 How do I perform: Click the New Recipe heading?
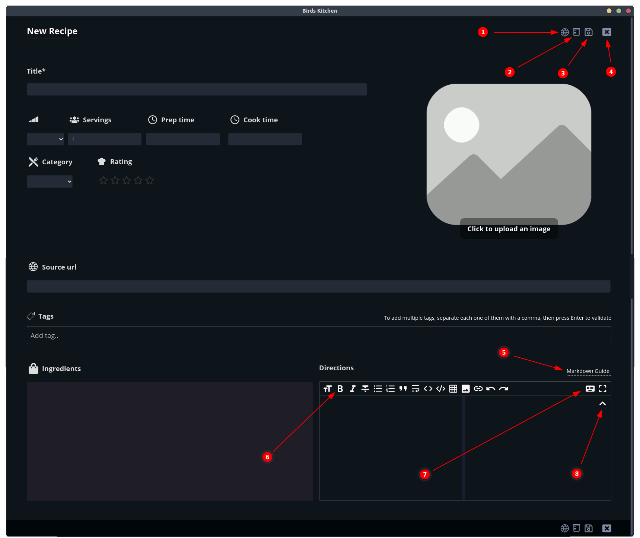[x=52, y=31]
